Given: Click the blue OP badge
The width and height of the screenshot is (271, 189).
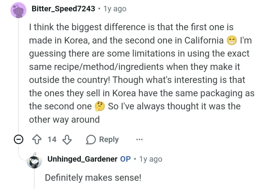Looking at the screenshot, I should (126, 159).
